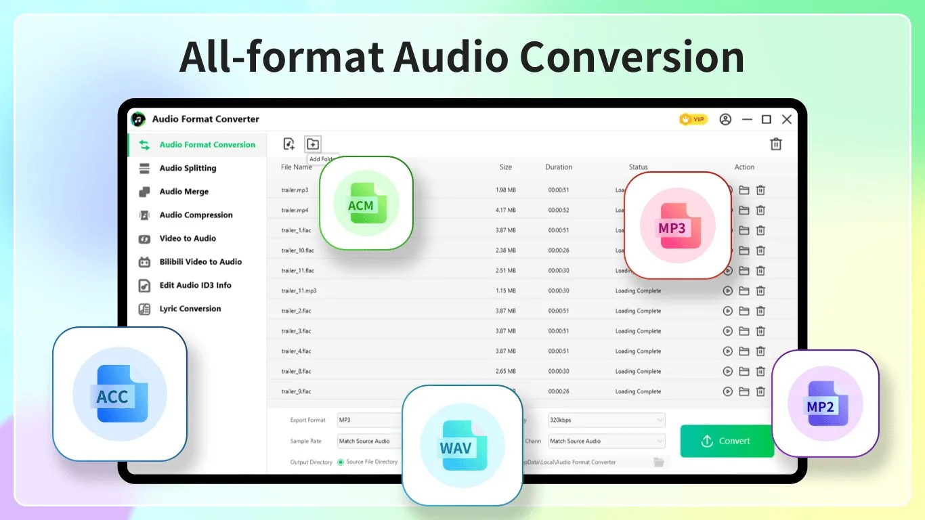Switch to Audio Format Conversion
Viewport: 925px width, 520px height.
197,145
